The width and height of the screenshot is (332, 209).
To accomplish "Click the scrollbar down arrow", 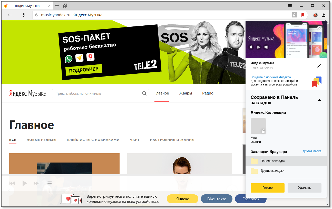I will pyautogui.click(x=328, y=204).
